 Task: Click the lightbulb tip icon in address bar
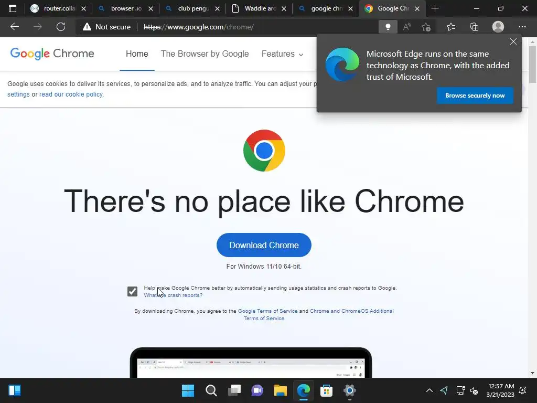pos(388,27)
